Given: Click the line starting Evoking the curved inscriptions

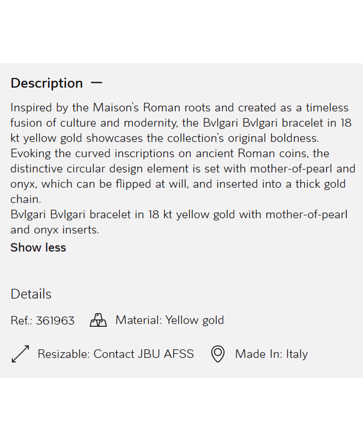Looking at the screenshot, I should click(170, 154).
